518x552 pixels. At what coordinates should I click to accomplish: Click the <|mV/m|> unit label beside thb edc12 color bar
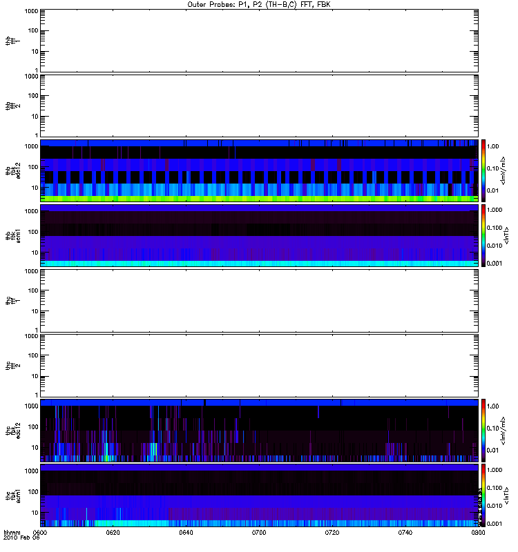point(503,170)
